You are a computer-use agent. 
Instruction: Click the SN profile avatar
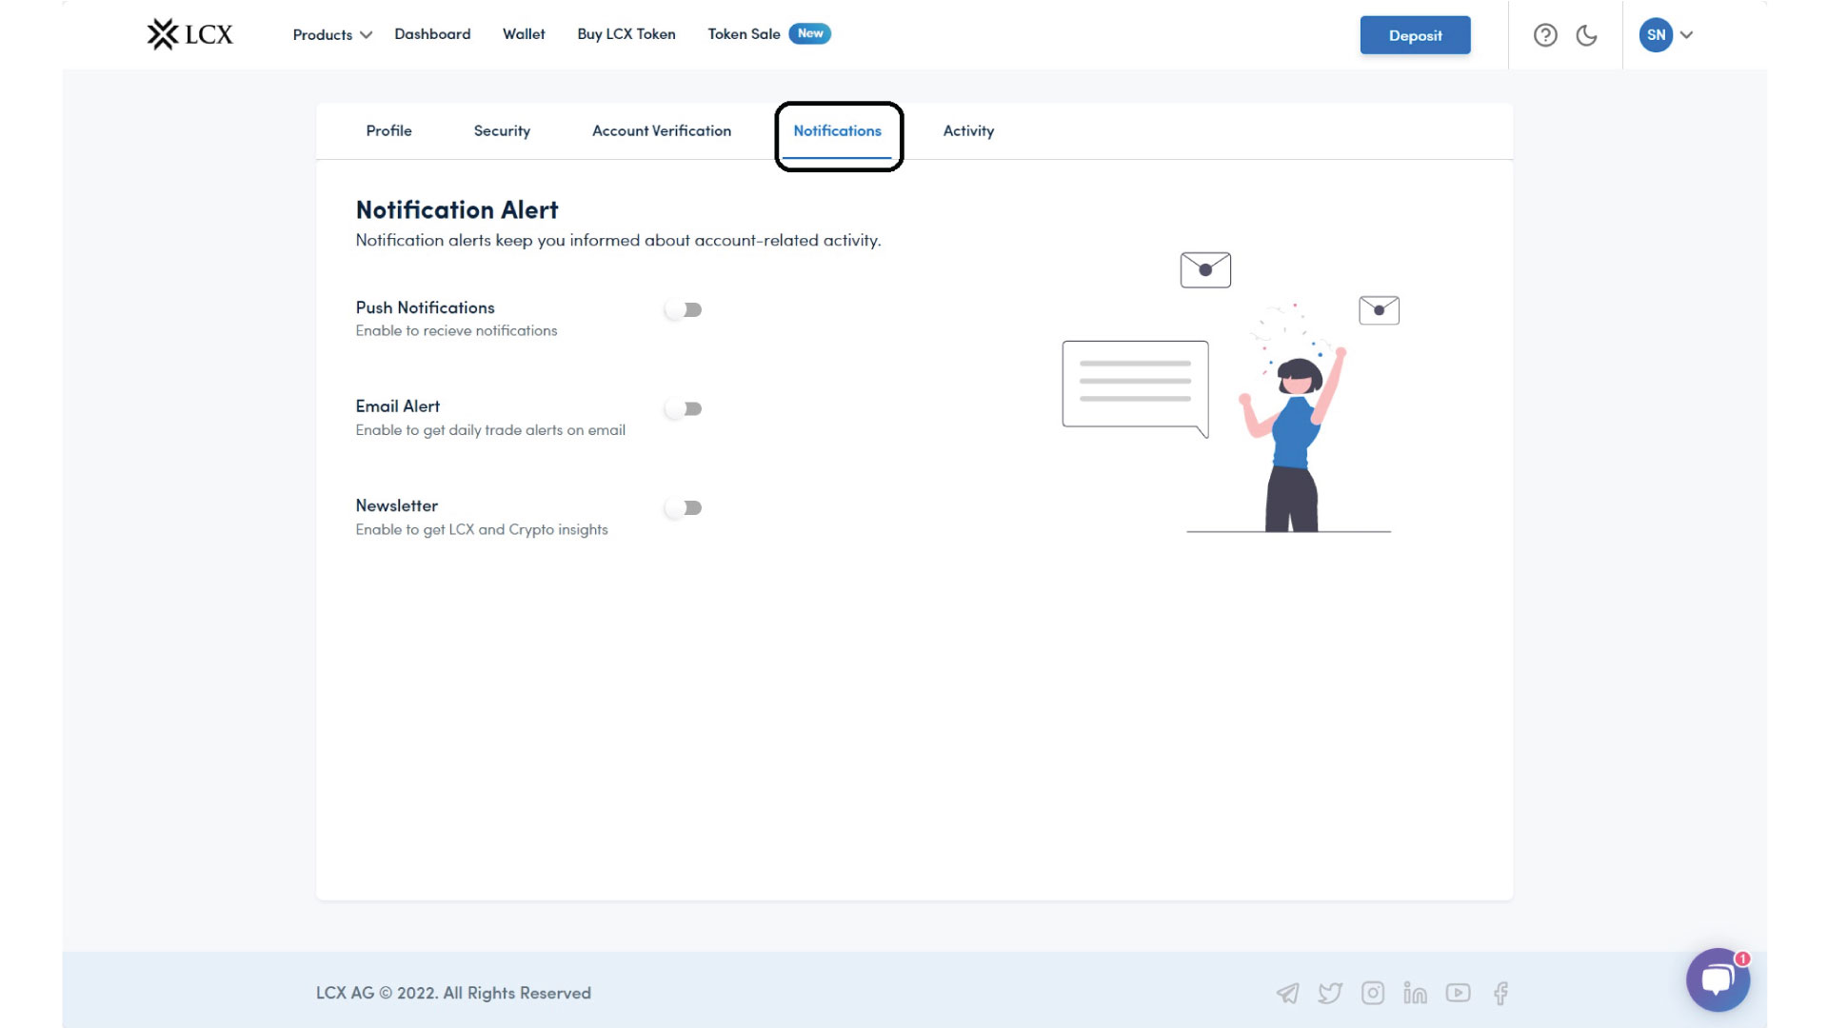coord(1656,35)
